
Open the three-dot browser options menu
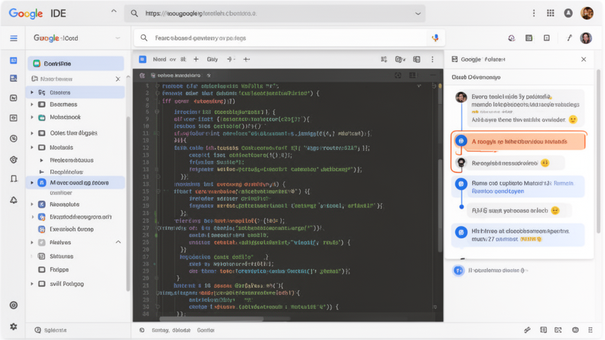coord(534,14)
